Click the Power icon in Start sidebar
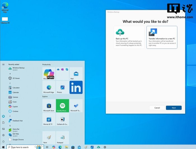 coord(3,141)
